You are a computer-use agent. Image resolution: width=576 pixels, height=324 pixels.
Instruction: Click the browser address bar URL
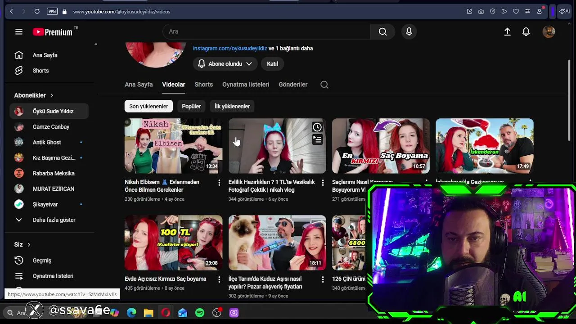coord(121,12)
